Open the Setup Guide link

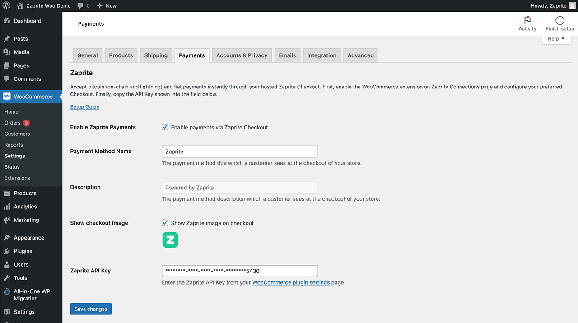[x=85, y=107]
